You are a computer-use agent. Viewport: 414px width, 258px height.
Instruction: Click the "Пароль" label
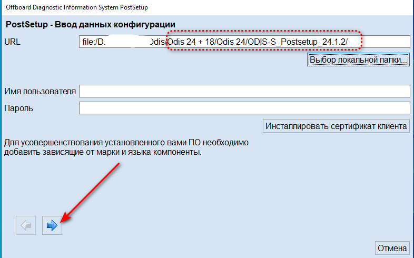coord(18,108)
